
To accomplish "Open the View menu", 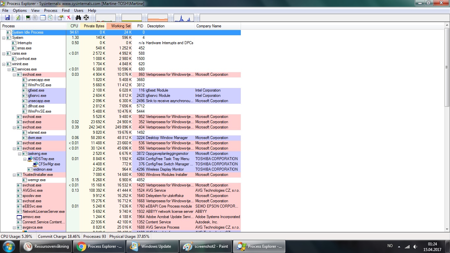I will click(x=35, y=11).
